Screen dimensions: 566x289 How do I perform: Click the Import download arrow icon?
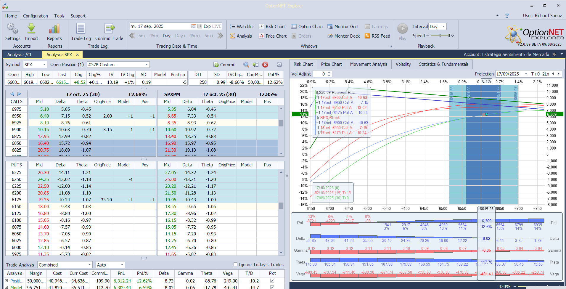click(31, 29)
